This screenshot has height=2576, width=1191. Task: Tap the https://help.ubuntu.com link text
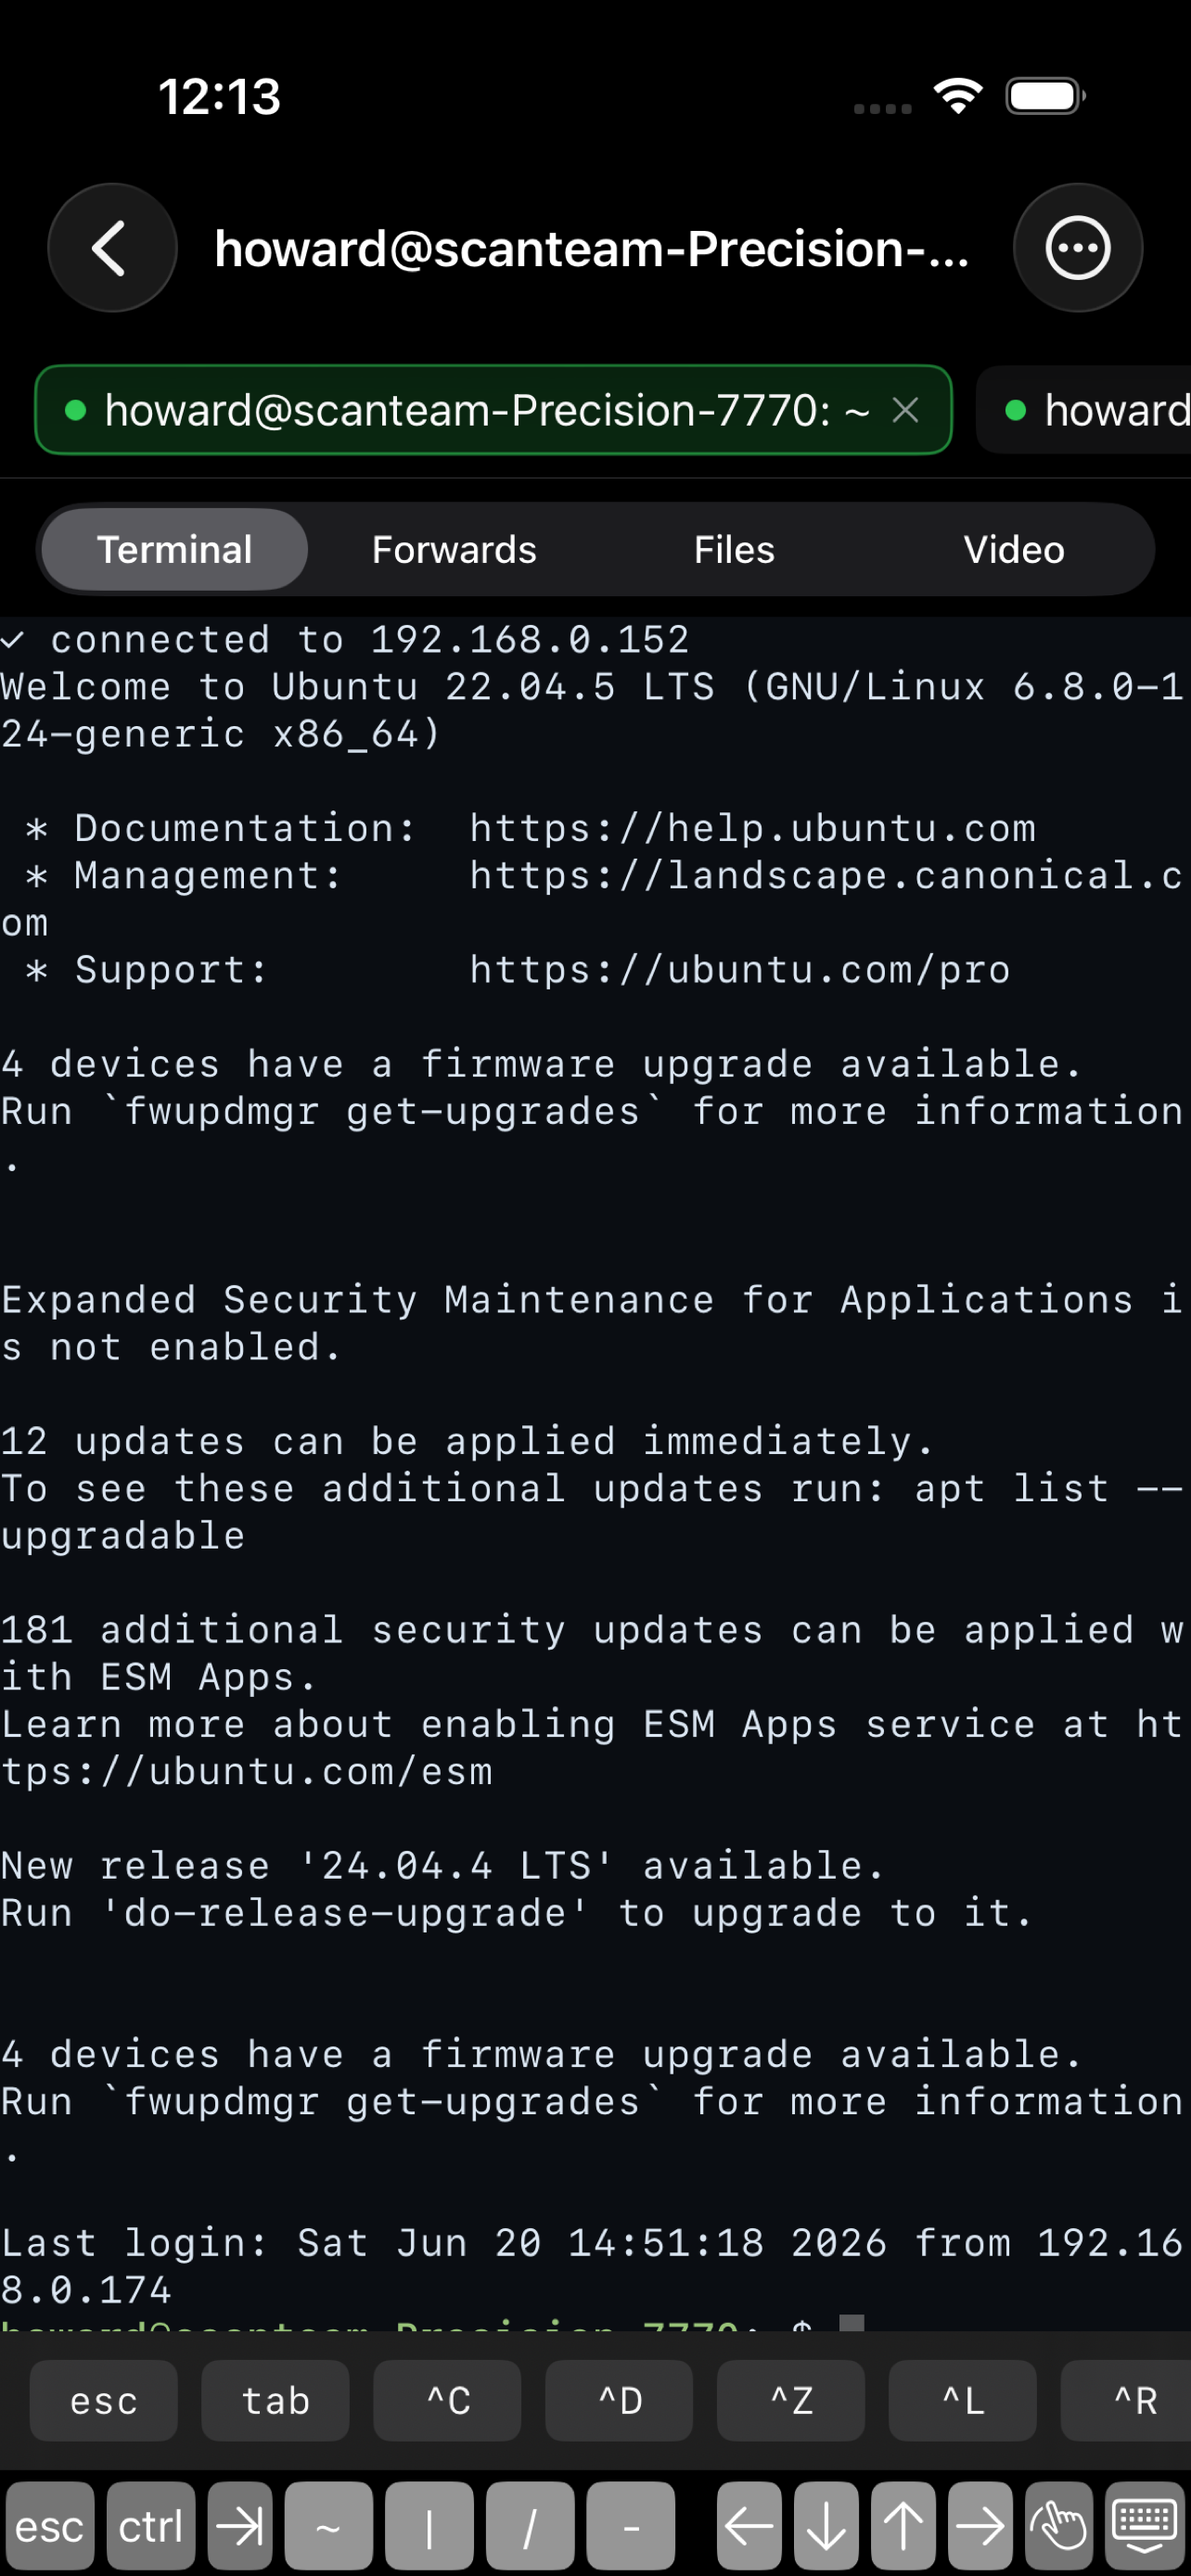753,828
